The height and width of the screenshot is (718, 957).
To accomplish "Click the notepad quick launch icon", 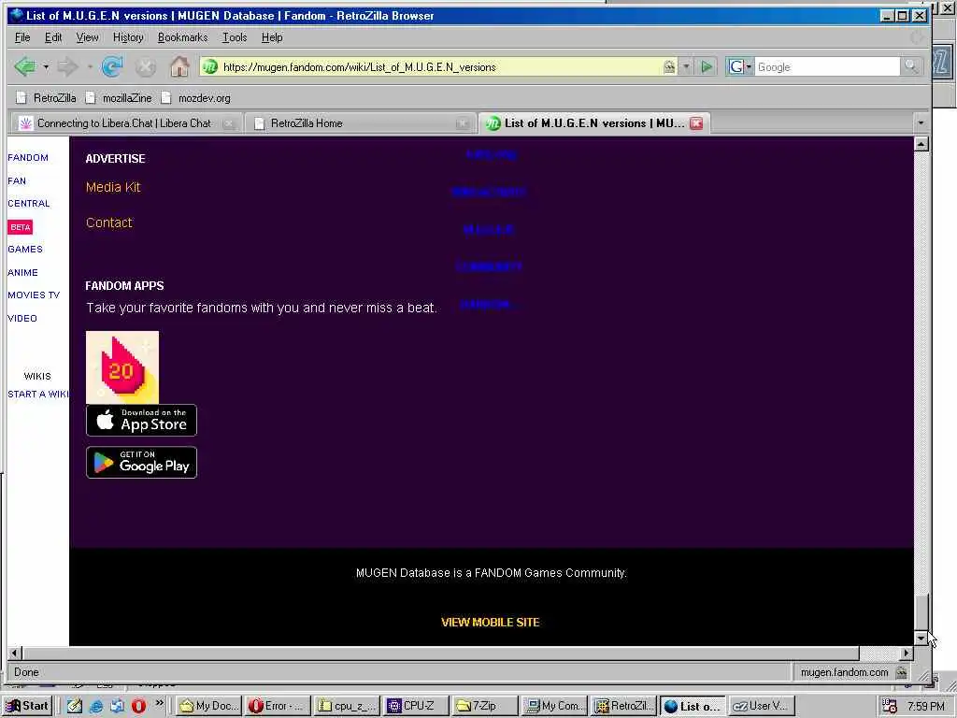I will pyautogui.click(x=75, y=706).
